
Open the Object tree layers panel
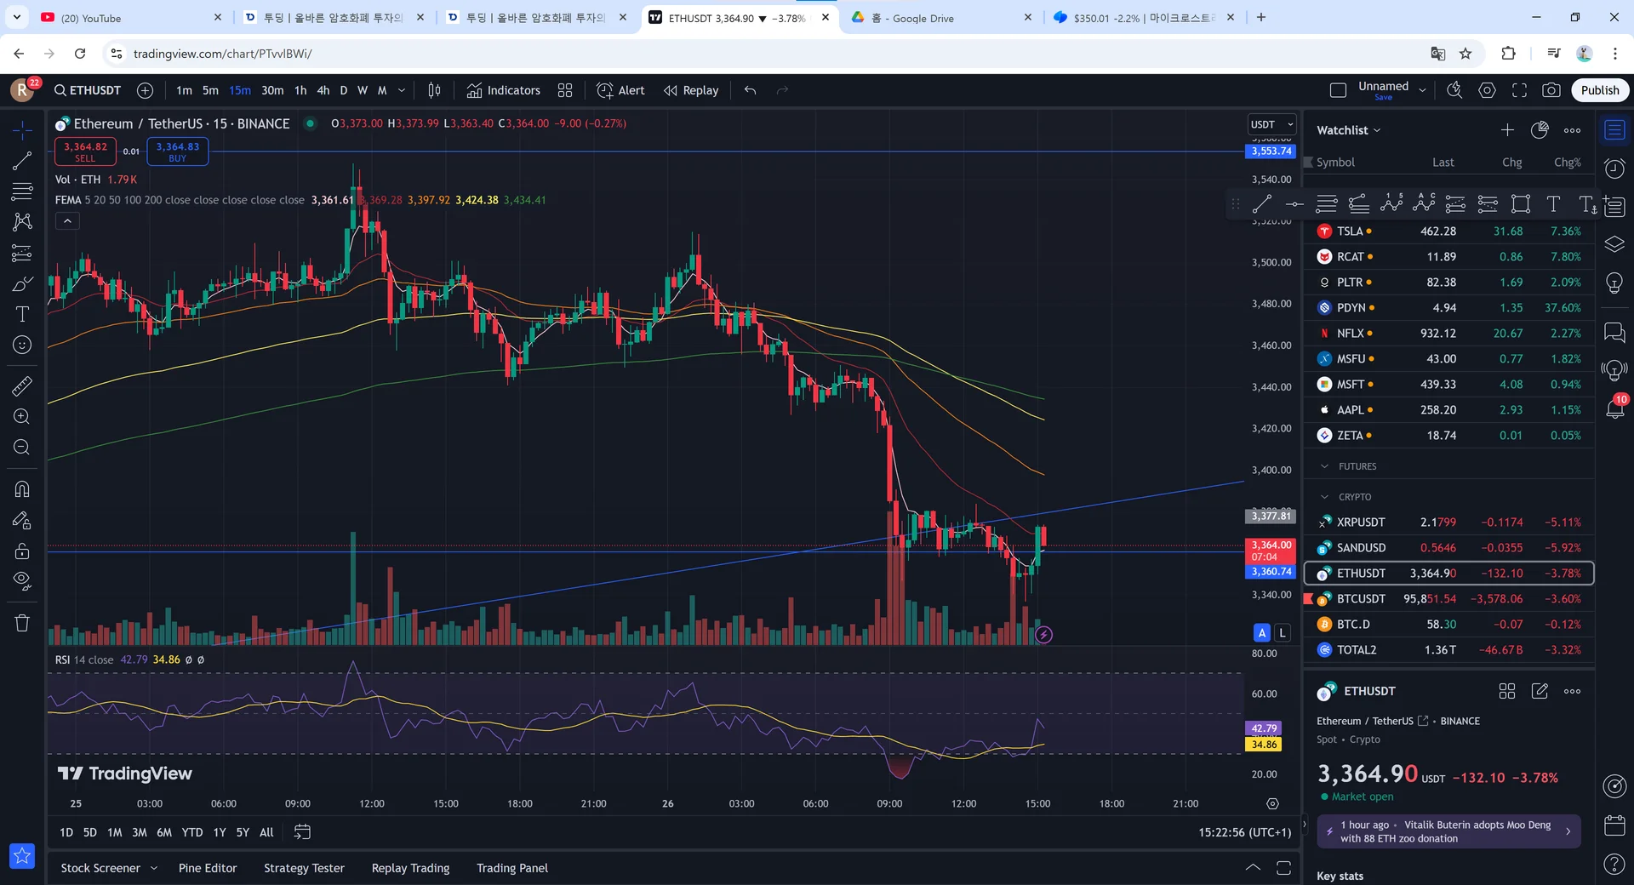coord(1614,244)
